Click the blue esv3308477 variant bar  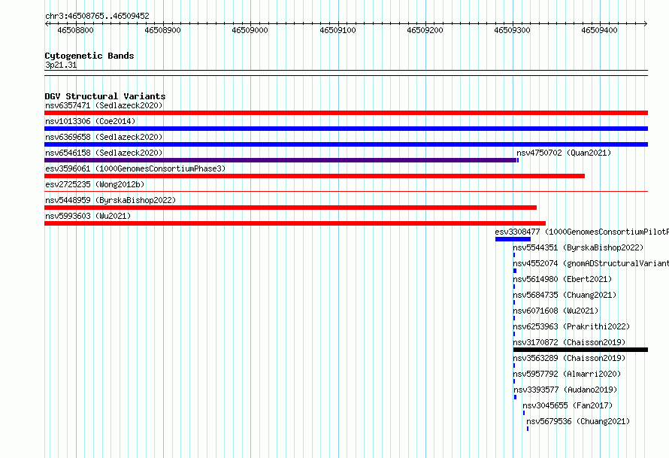pyautogui.click(x=513, y=239)
